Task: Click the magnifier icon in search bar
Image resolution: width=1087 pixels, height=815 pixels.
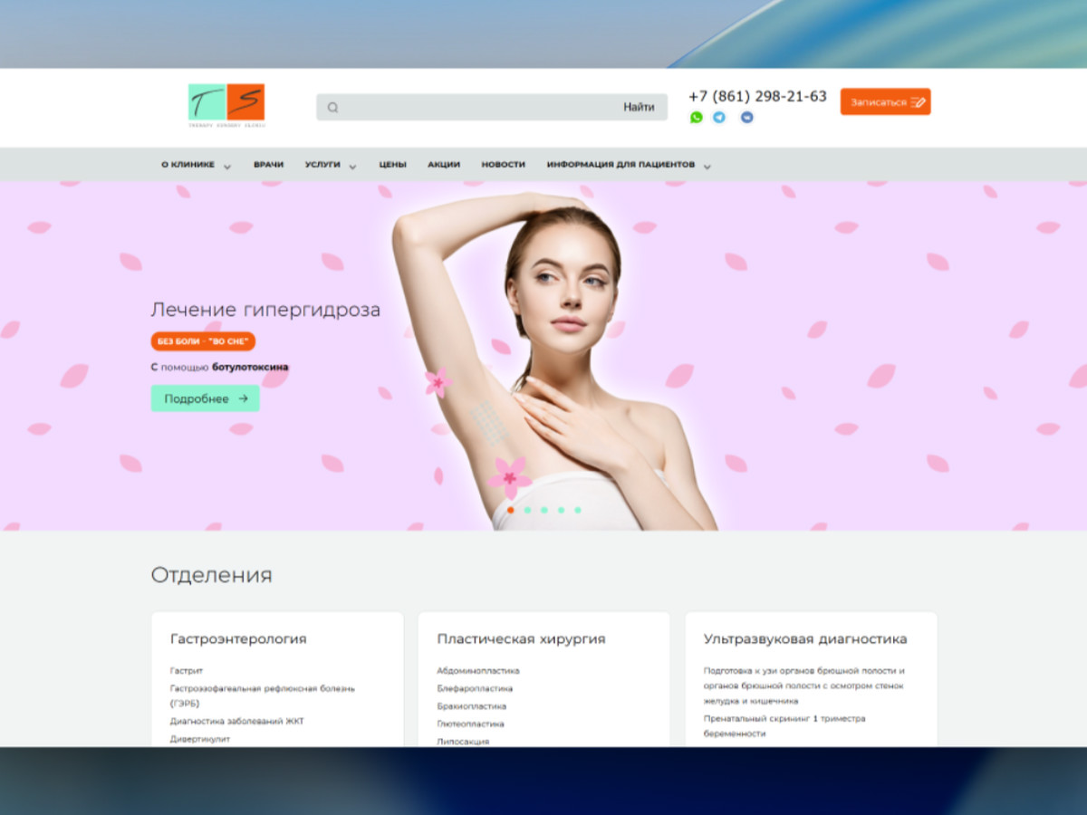Action: tap(332, 107)
